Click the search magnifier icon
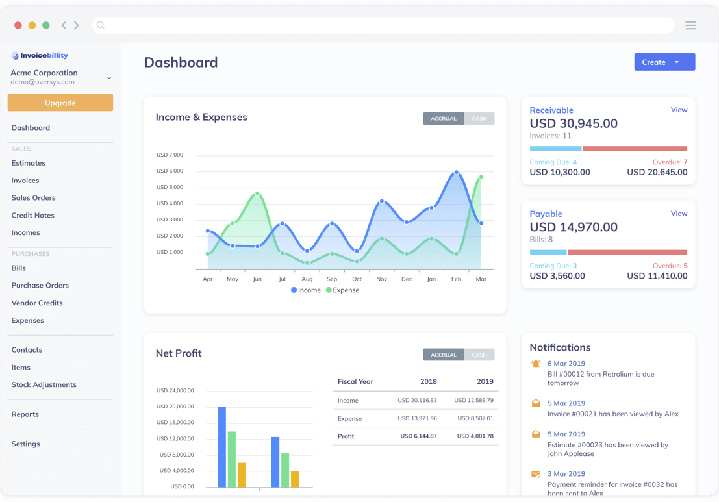This screenshot has height=502, width=719. click(x=101, y=25)
